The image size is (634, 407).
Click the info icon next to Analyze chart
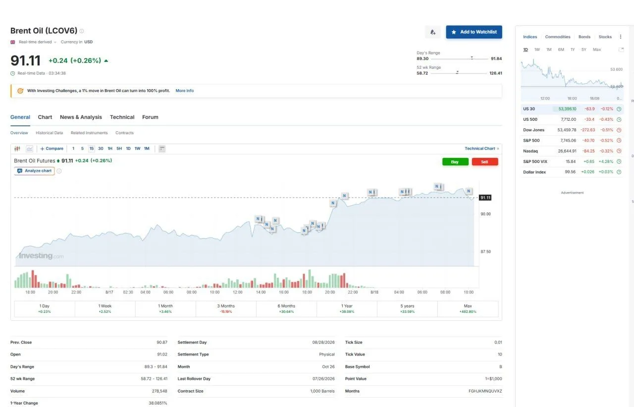pyautogui.click(x=59, y=171)
